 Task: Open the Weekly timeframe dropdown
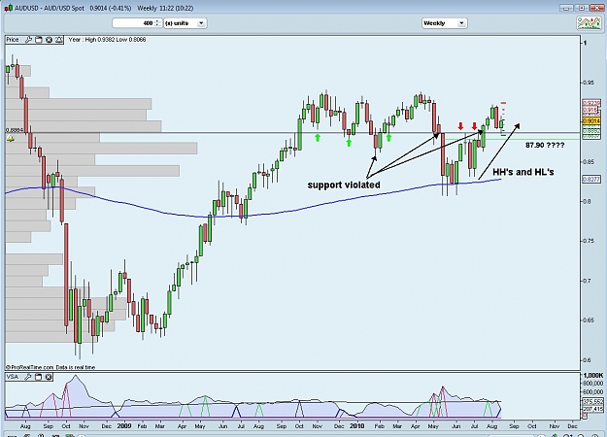click(x=445, y=23)
